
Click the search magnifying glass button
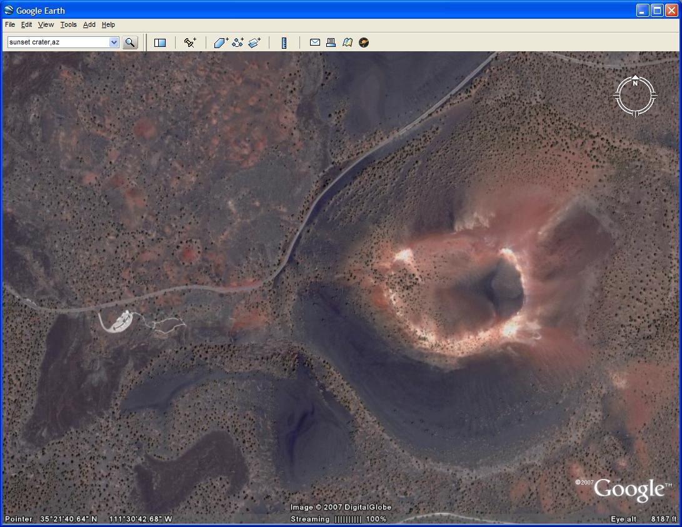[130, 43]
